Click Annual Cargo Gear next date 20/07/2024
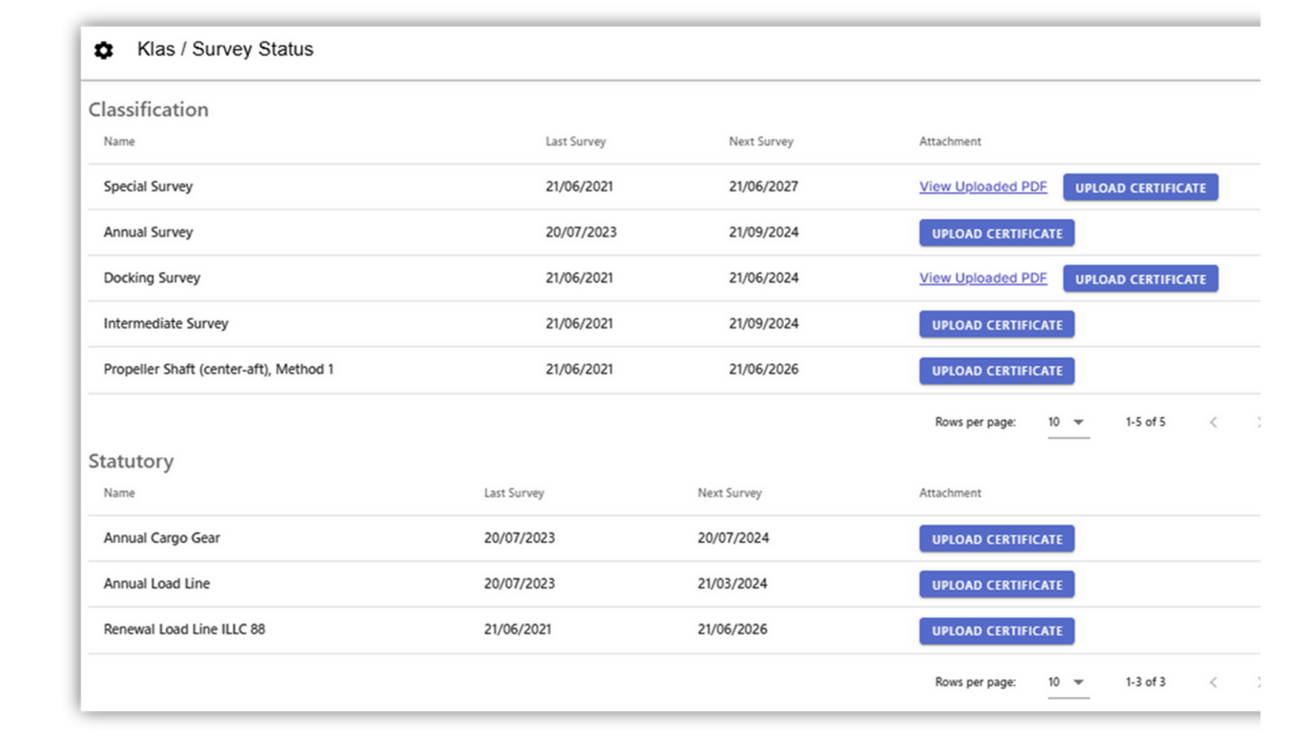Viewport: 1314px width, 738px height. pyautogui.click(x=733, y=538)
